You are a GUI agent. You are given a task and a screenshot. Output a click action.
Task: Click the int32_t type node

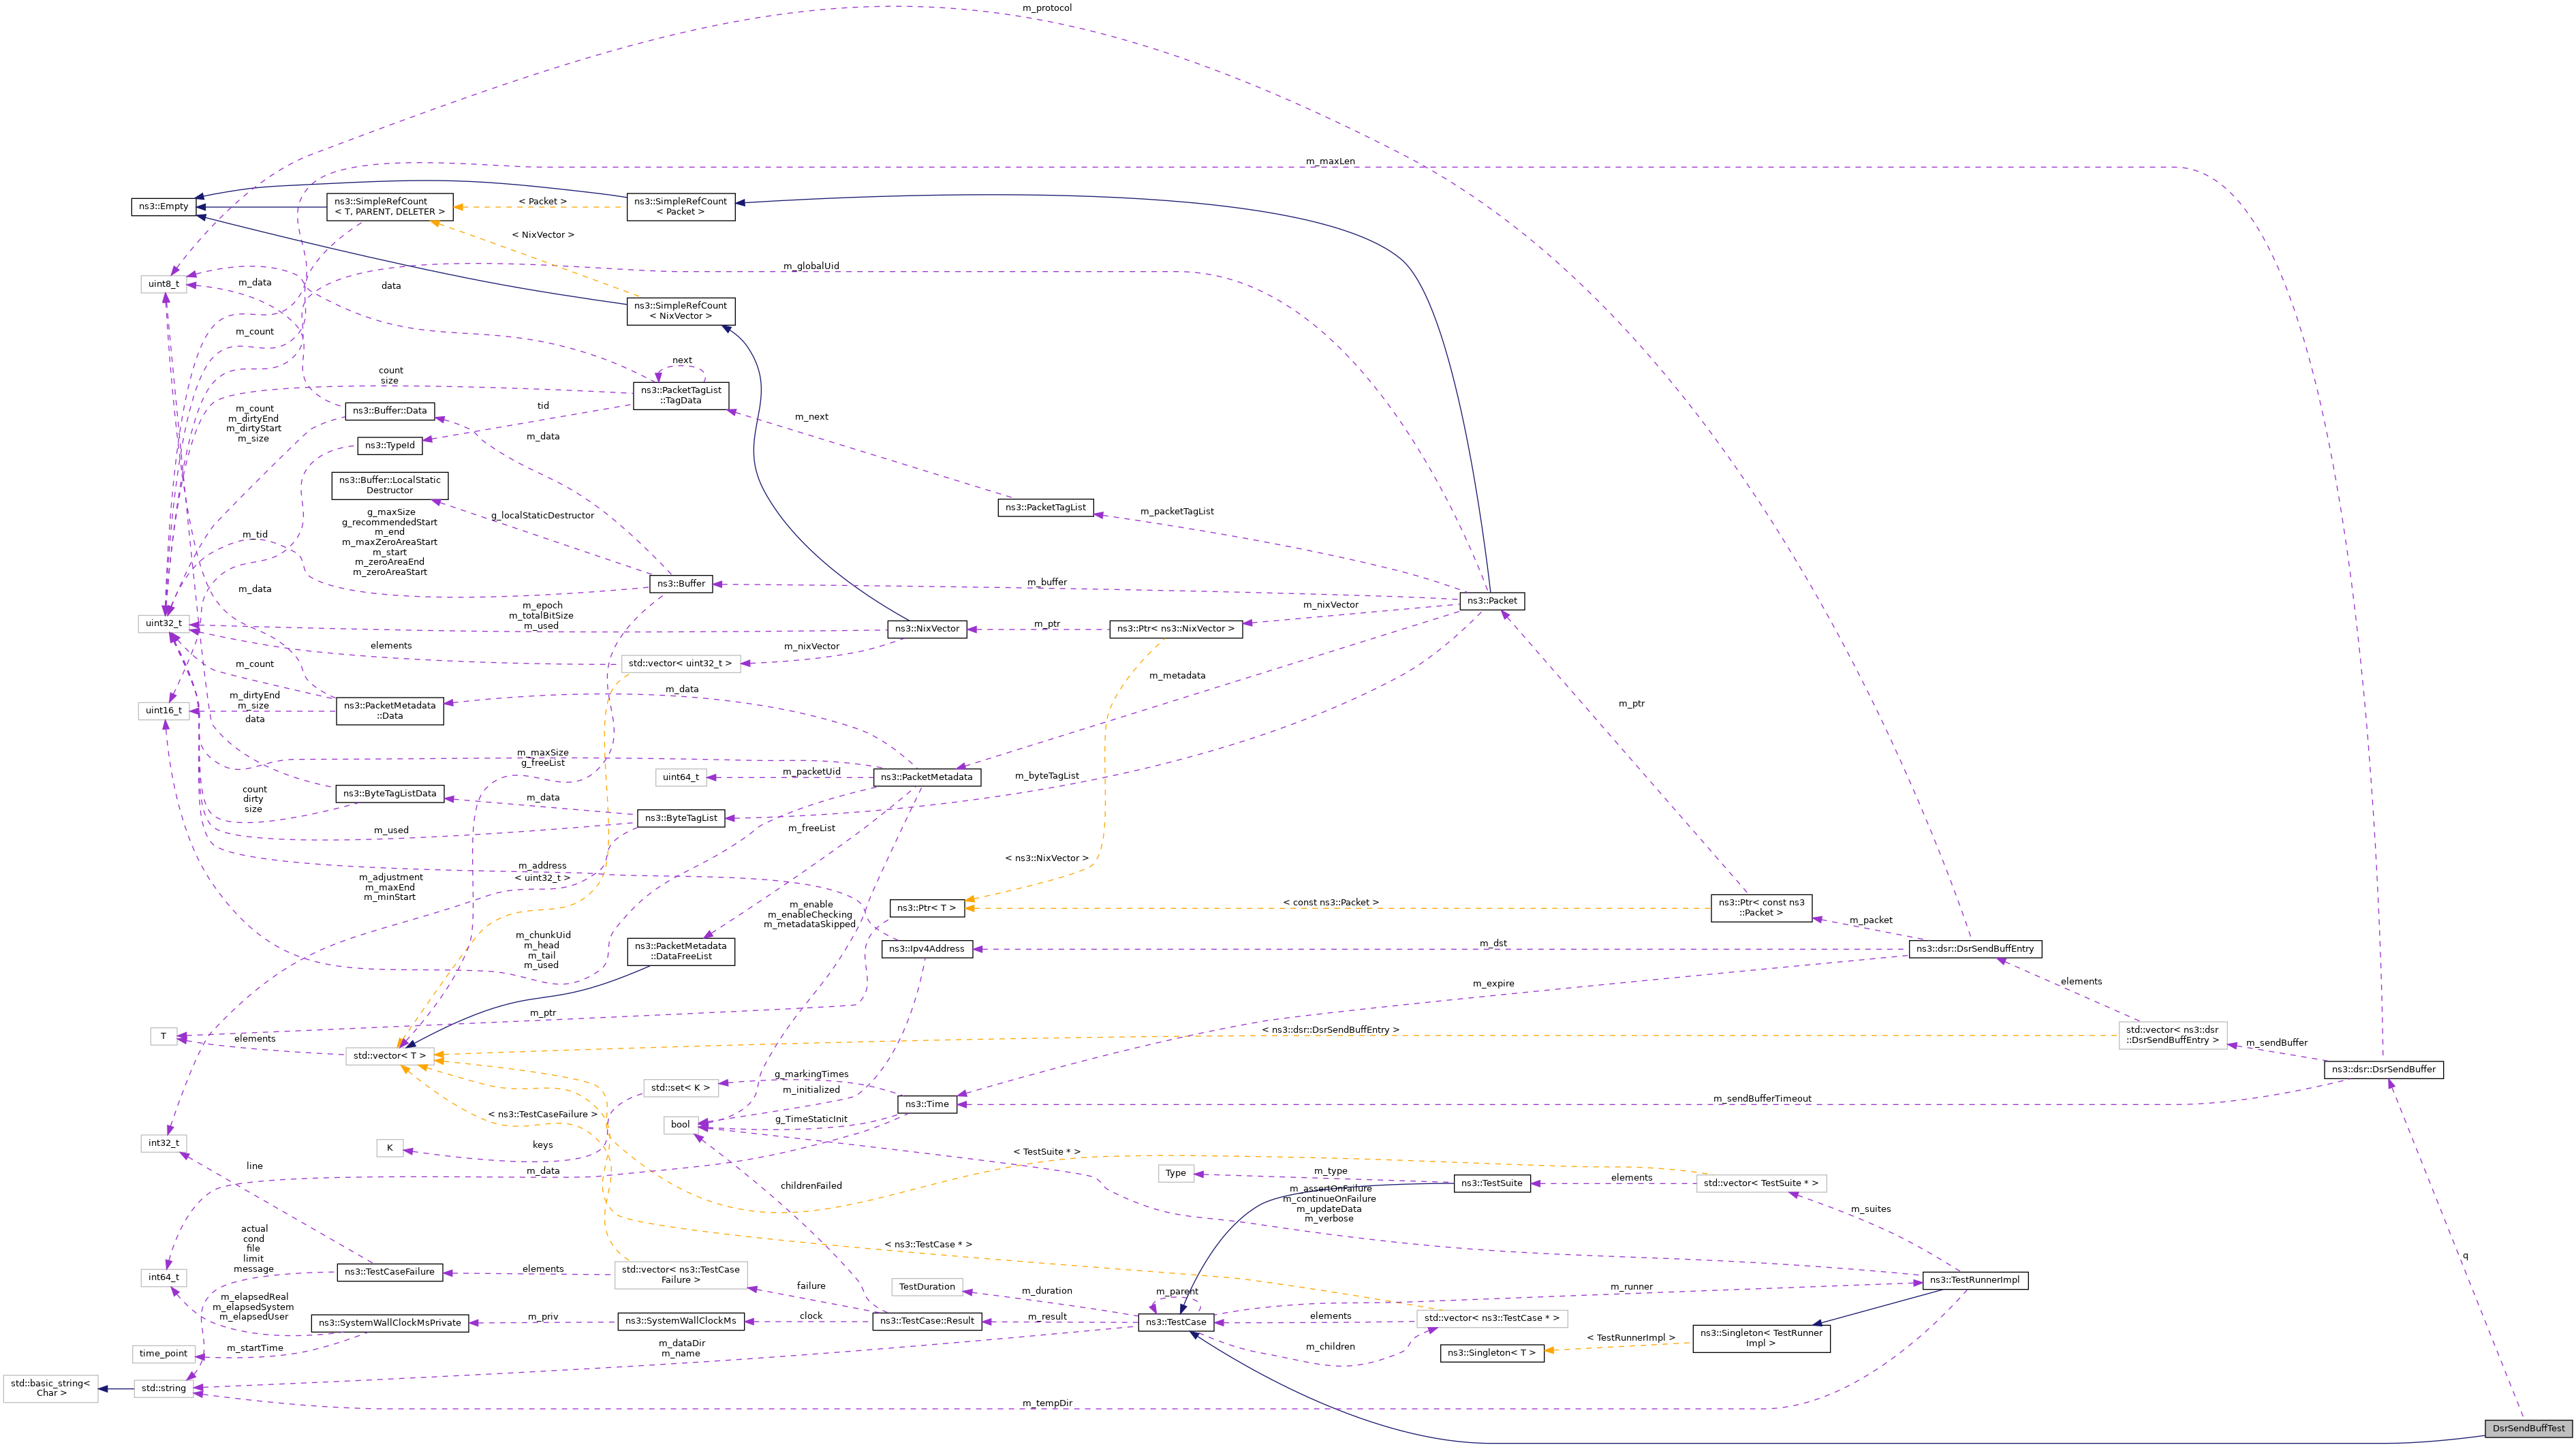(x=164, y=1143)
